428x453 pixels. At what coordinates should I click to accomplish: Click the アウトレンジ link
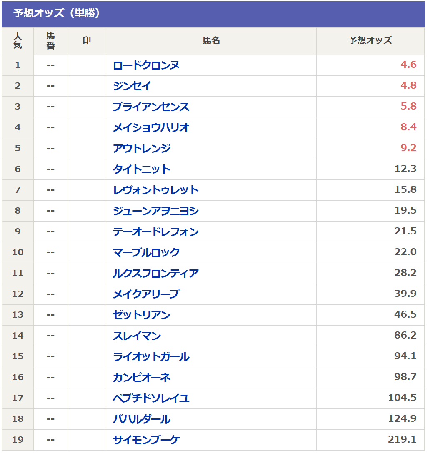pos(141,149)
